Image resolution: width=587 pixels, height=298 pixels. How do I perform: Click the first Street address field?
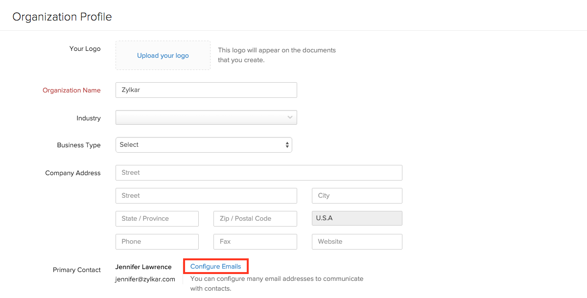click(x=258, y=172)
